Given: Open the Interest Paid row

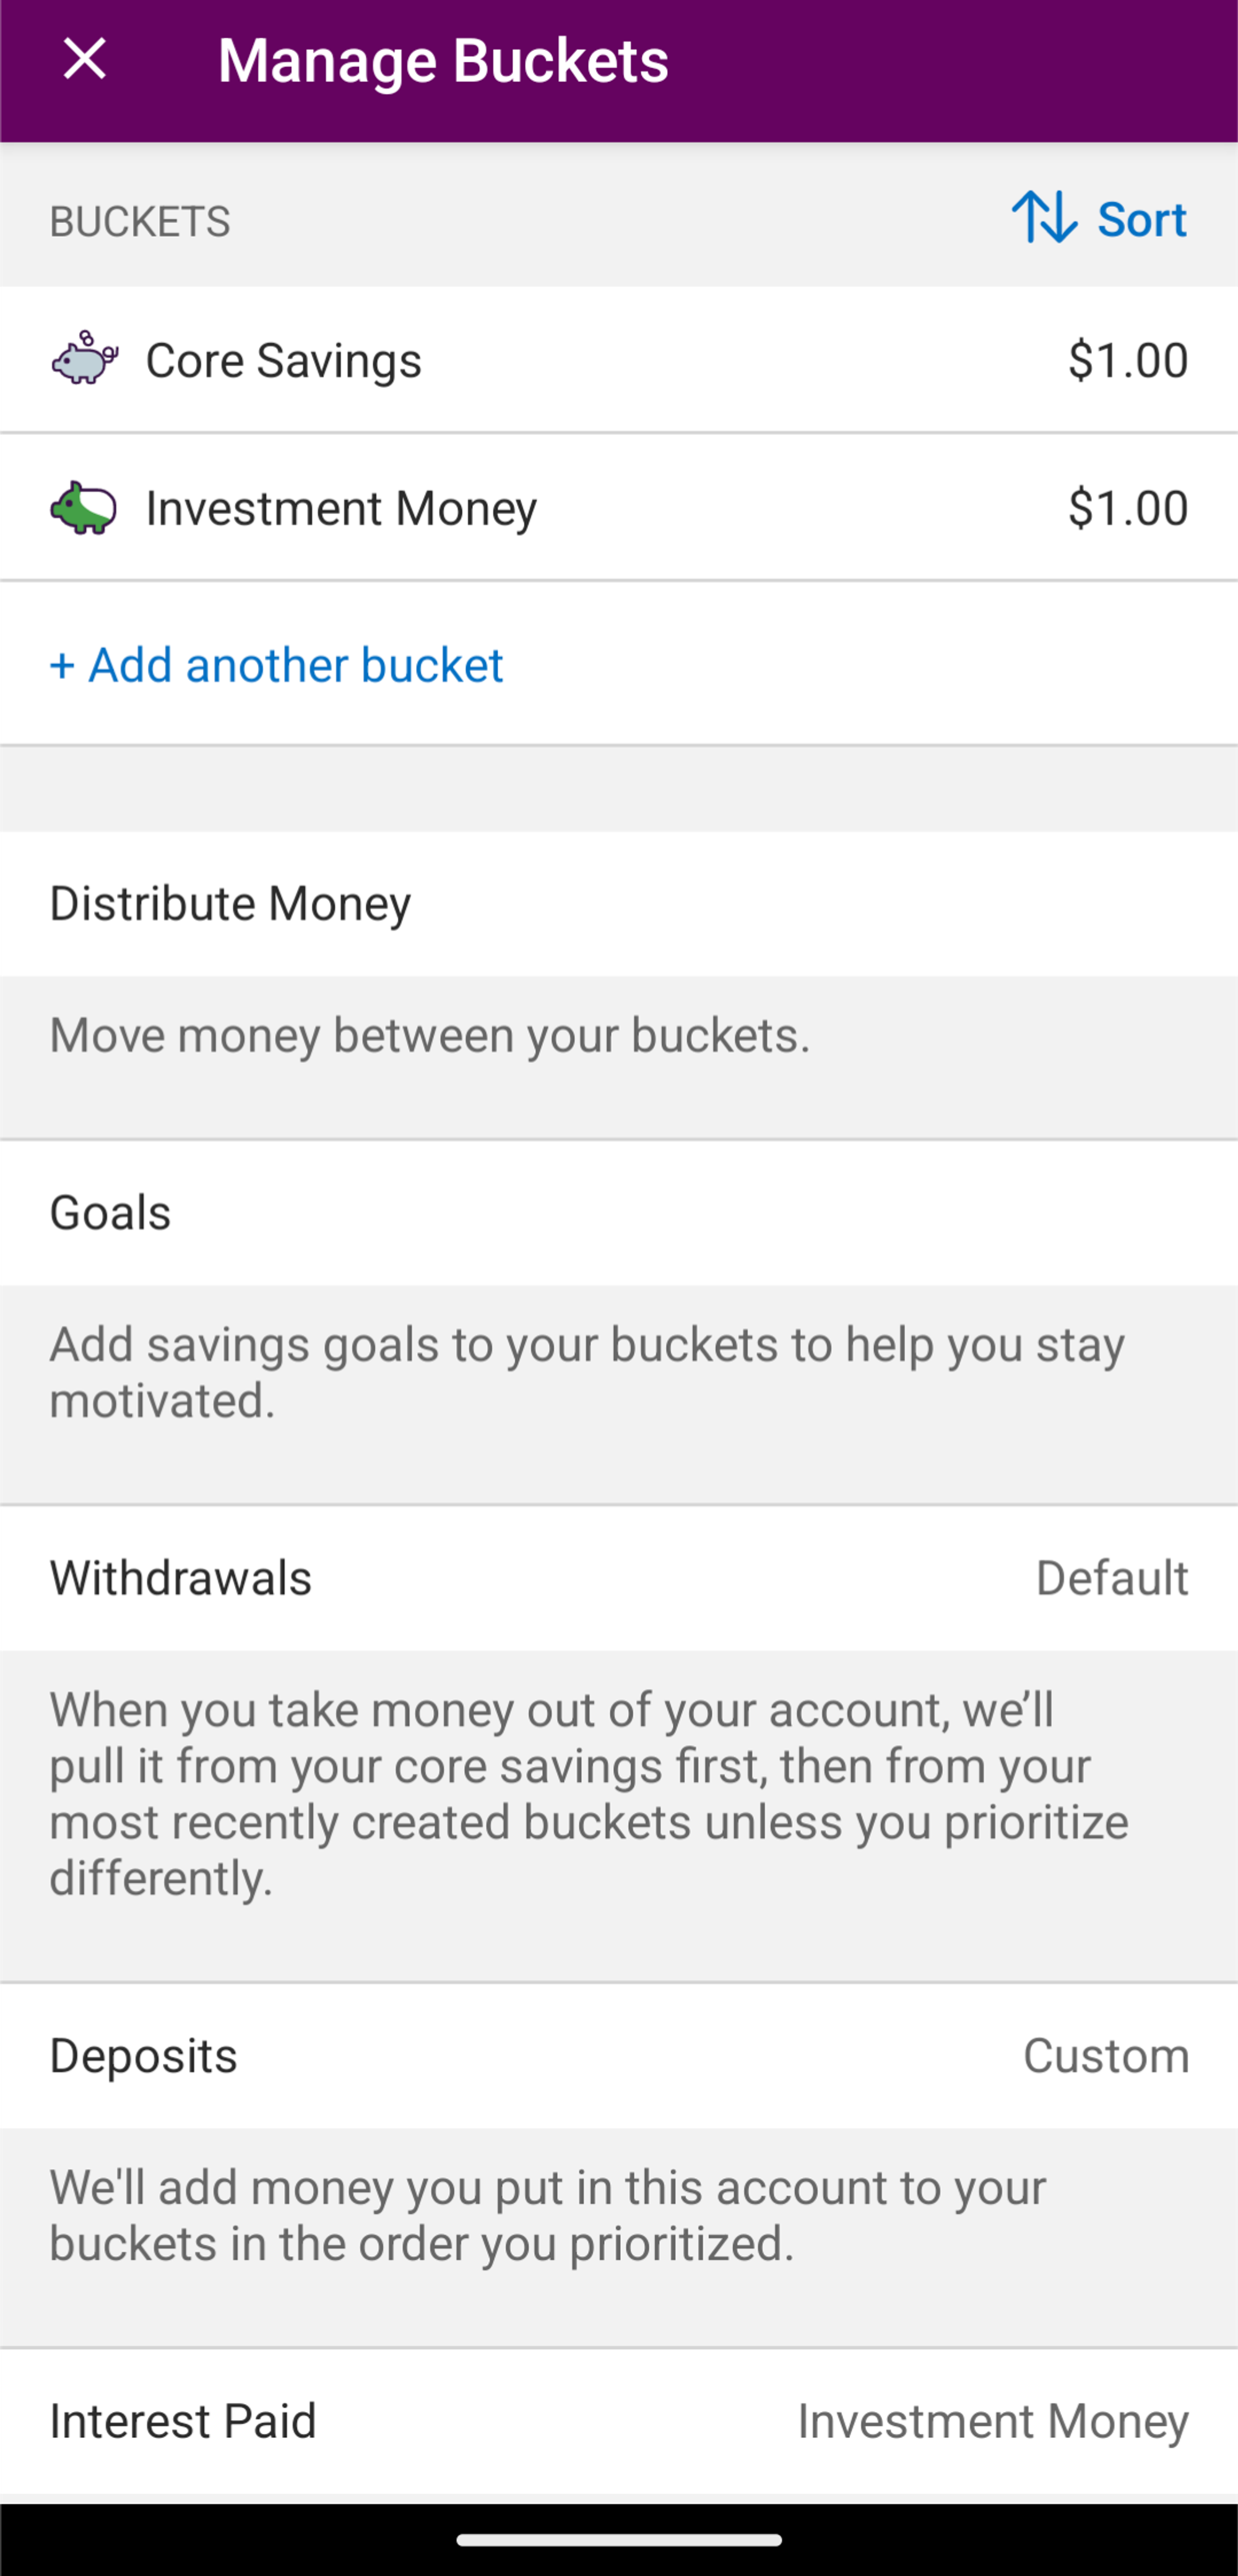Looking at the screenshot, I should pyautogui.click(x=619, y=2421).
